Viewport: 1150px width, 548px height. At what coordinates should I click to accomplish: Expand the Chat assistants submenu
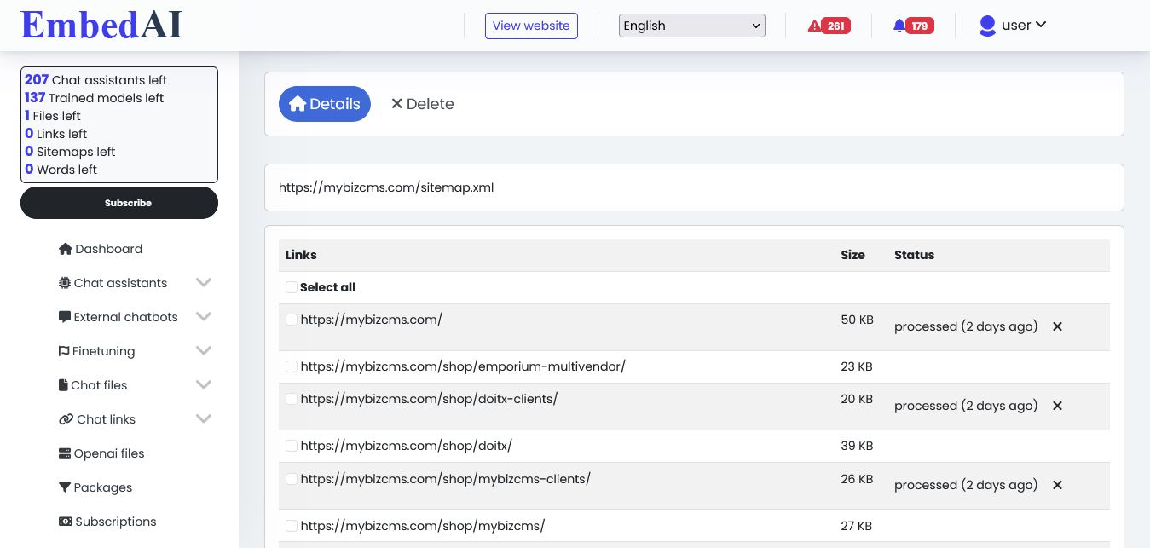(203, 283)
